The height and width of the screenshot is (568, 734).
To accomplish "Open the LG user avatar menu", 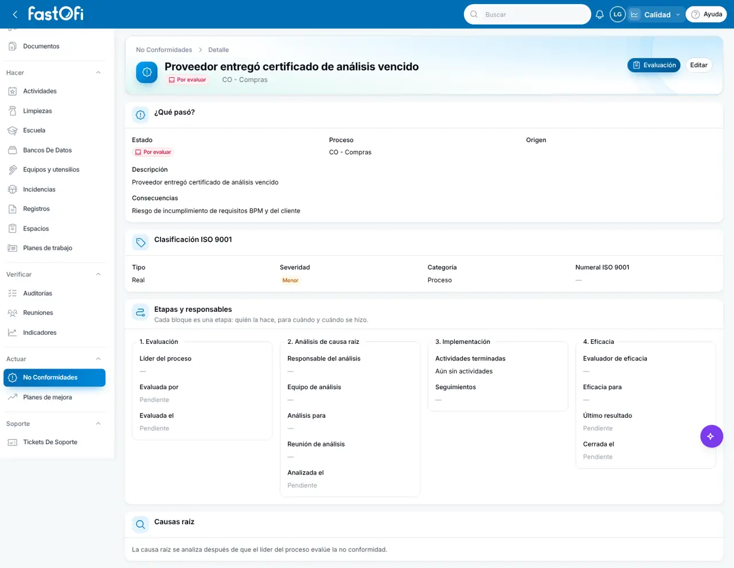I will [x=618, y=14].
